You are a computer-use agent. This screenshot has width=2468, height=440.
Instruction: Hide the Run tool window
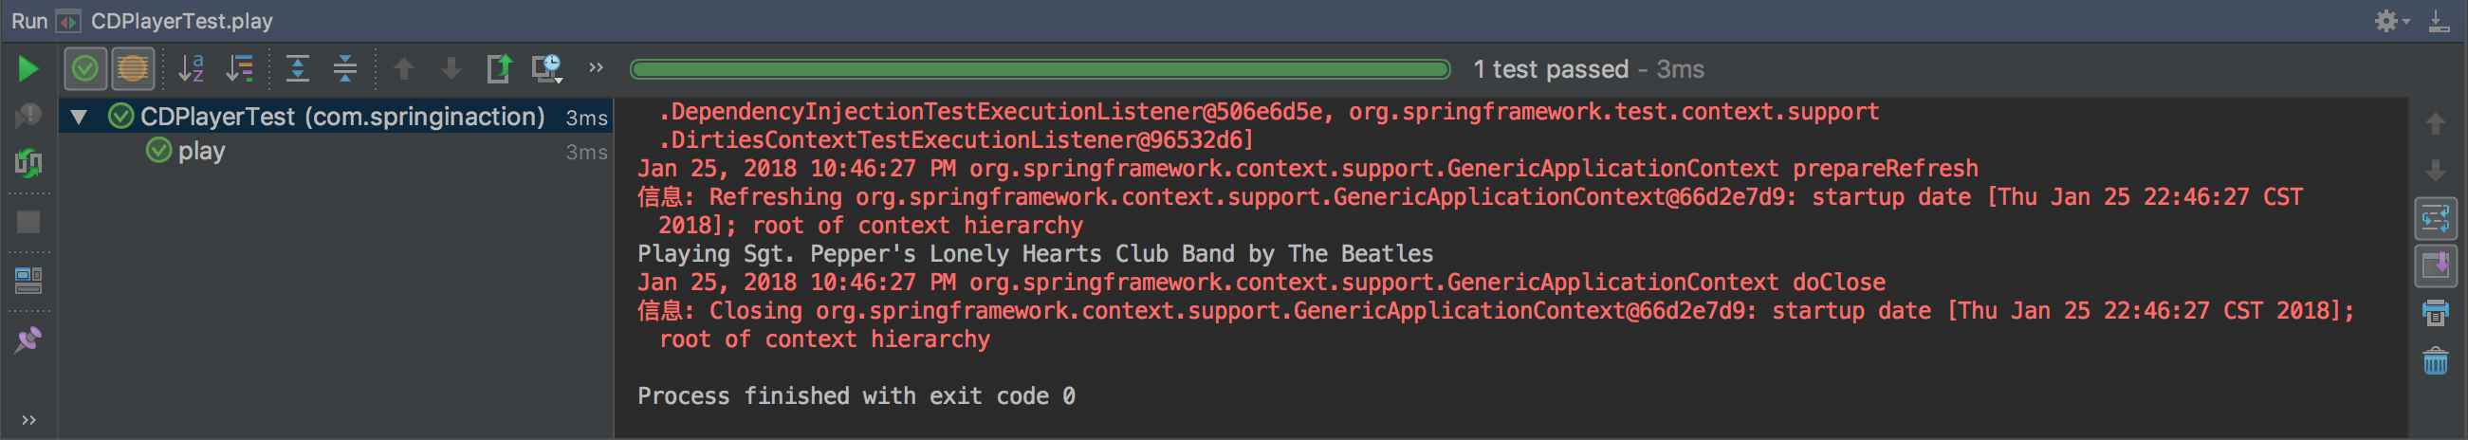2440,21
